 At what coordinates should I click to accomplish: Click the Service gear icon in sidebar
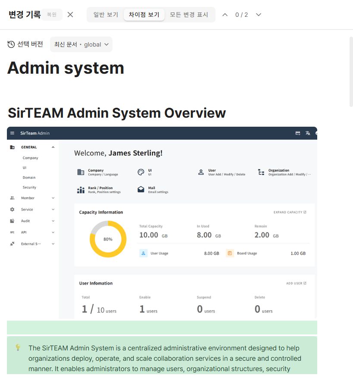coord(12,209)
